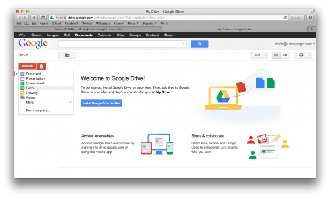Image resolution: width=330 pixels, height=198 pixels.
Task: Expand the More menu in Google bar
Action: coord(169,35)
